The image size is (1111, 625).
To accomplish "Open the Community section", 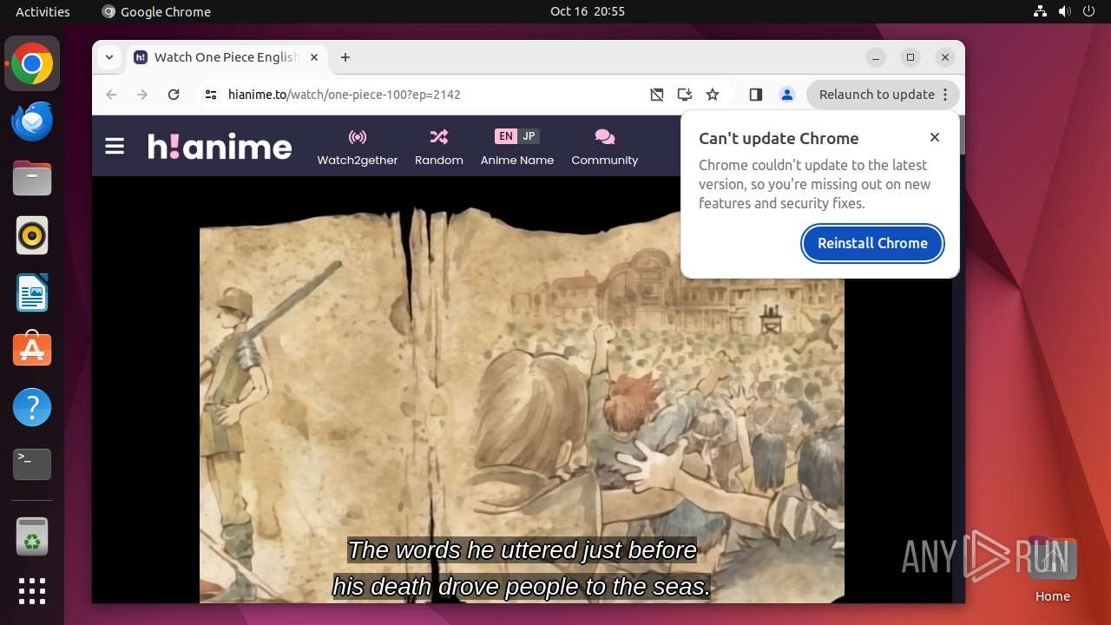I will point(605,147).
